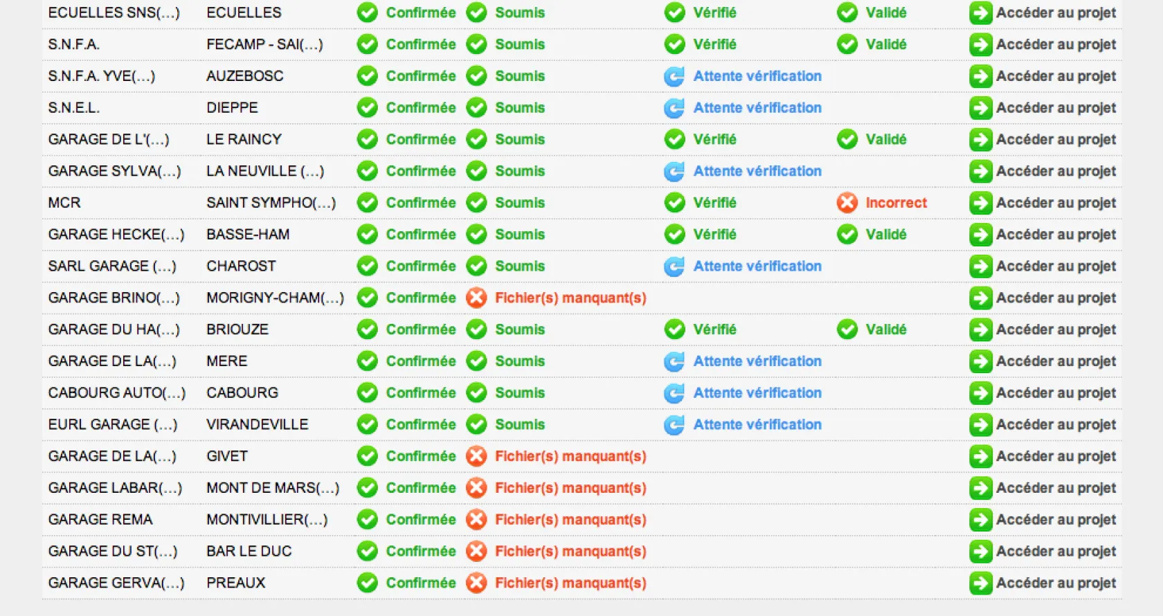Click 'Fichier(s) manquant(s)' for MORIGNY-CHAM row

570,298
